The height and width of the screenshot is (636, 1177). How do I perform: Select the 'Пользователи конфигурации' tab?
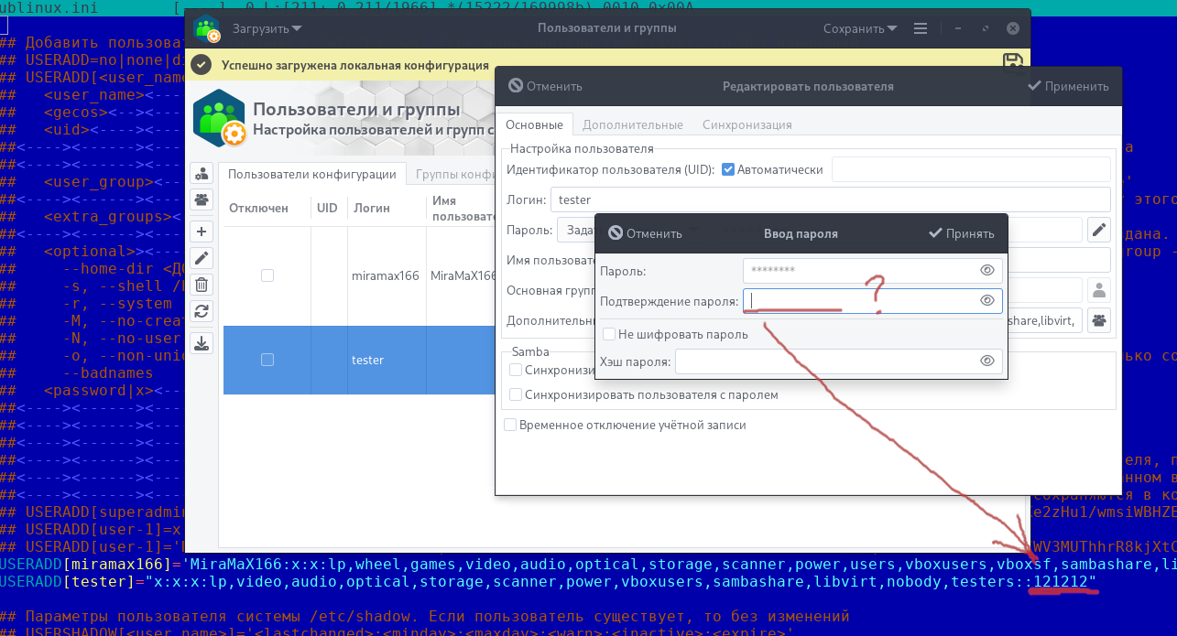313,174
